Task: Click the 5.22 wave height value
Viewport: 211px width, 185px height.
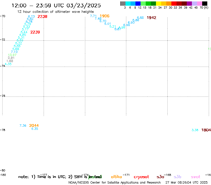Action: (19, 43)
